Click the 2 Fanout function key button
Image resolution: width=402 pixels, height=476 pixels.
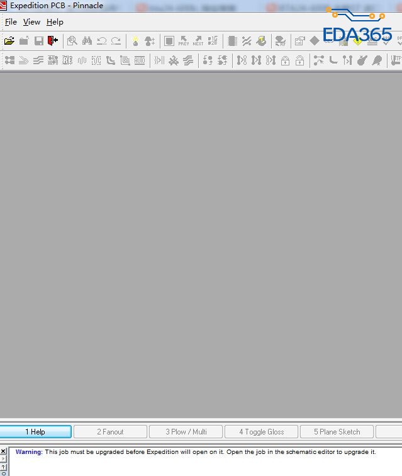[111, 432]
